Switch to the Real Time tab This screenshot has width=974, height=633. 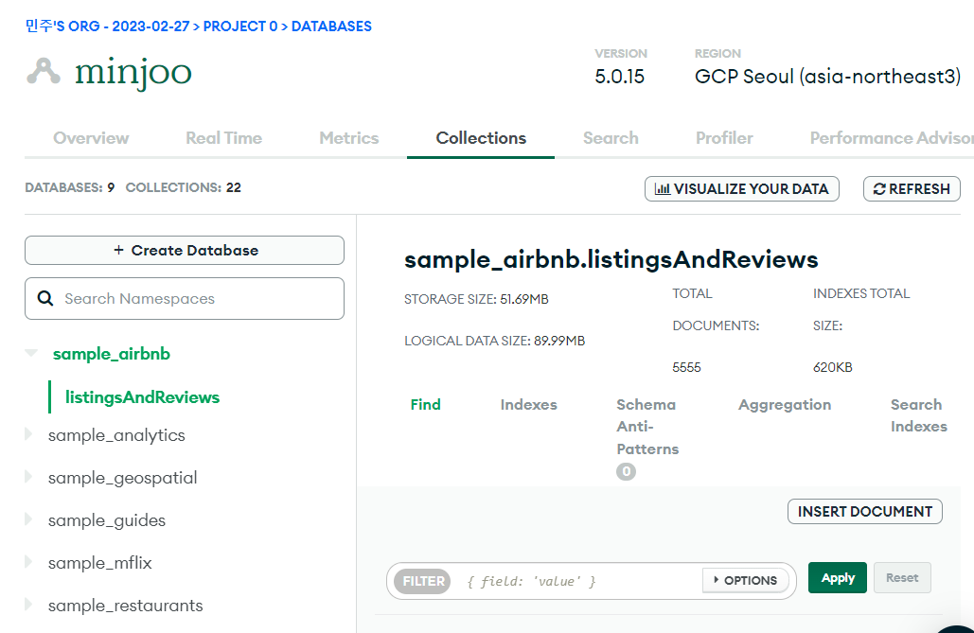tap(223, 138)
